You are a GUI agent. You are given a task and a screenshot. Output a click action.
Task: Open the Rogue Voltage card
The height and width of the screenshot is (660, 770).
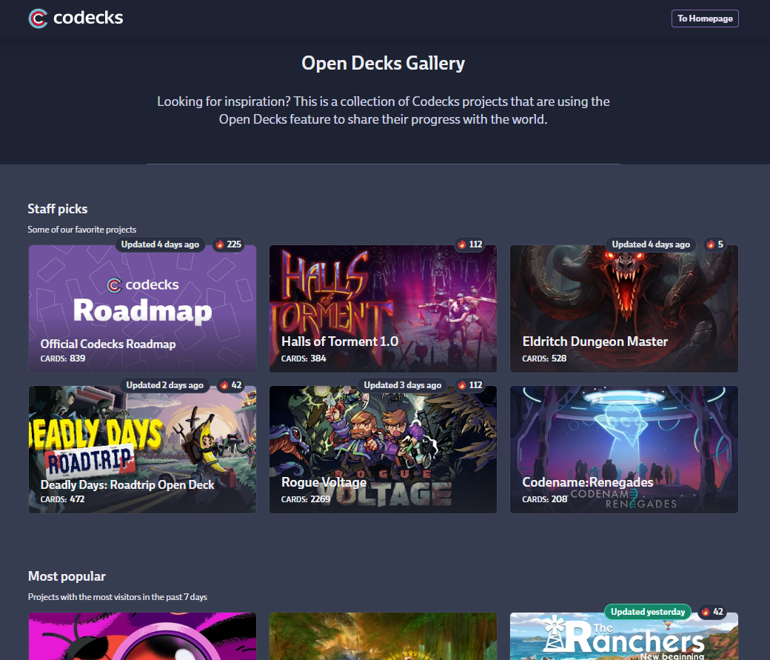tap(383, 449)
